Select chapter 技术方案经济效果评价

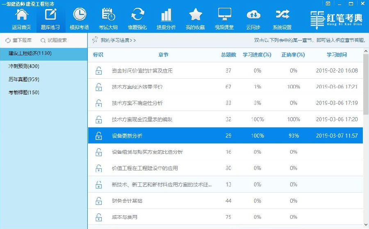point(137,87)
